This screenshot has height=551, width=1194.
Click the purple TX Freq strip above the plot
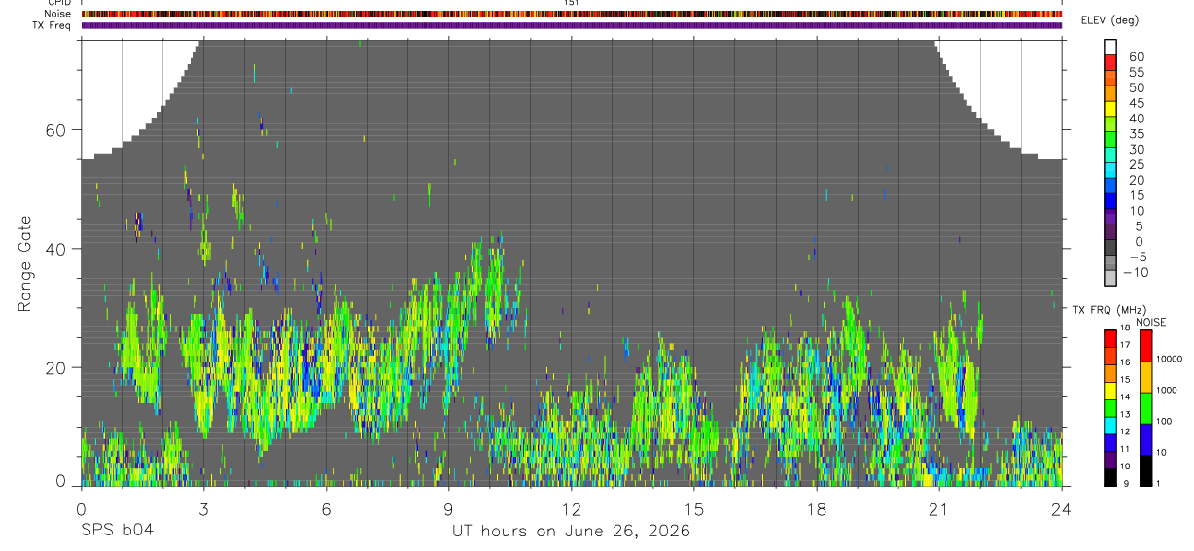571,25
